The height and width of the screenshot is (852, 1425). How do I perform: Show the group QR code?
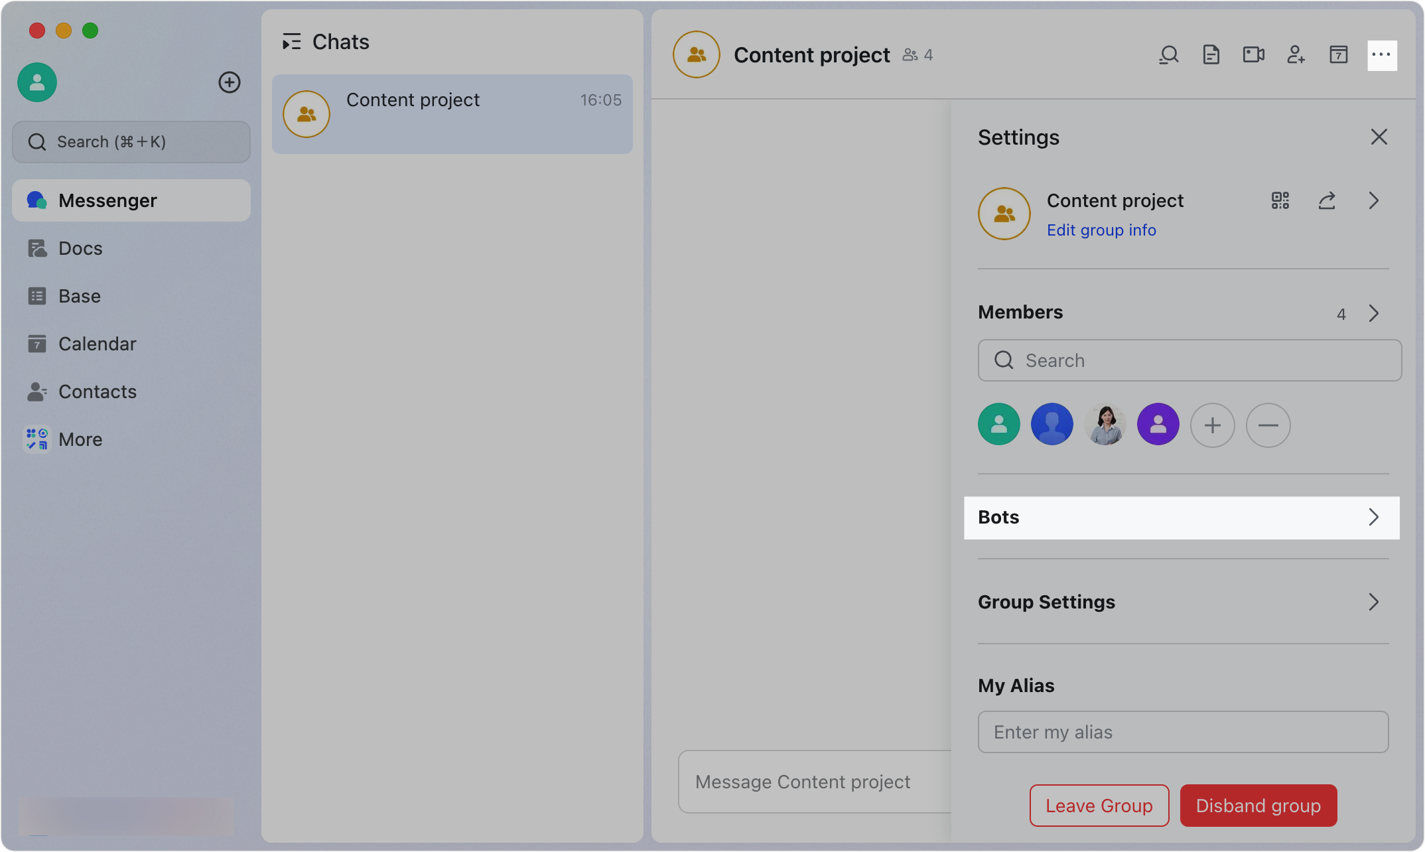[x=1280, y=200]
